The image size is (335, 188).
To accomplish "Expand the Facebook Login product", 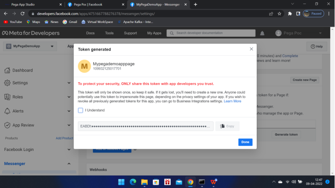I will pyautogui.click(x=69, y=150).
